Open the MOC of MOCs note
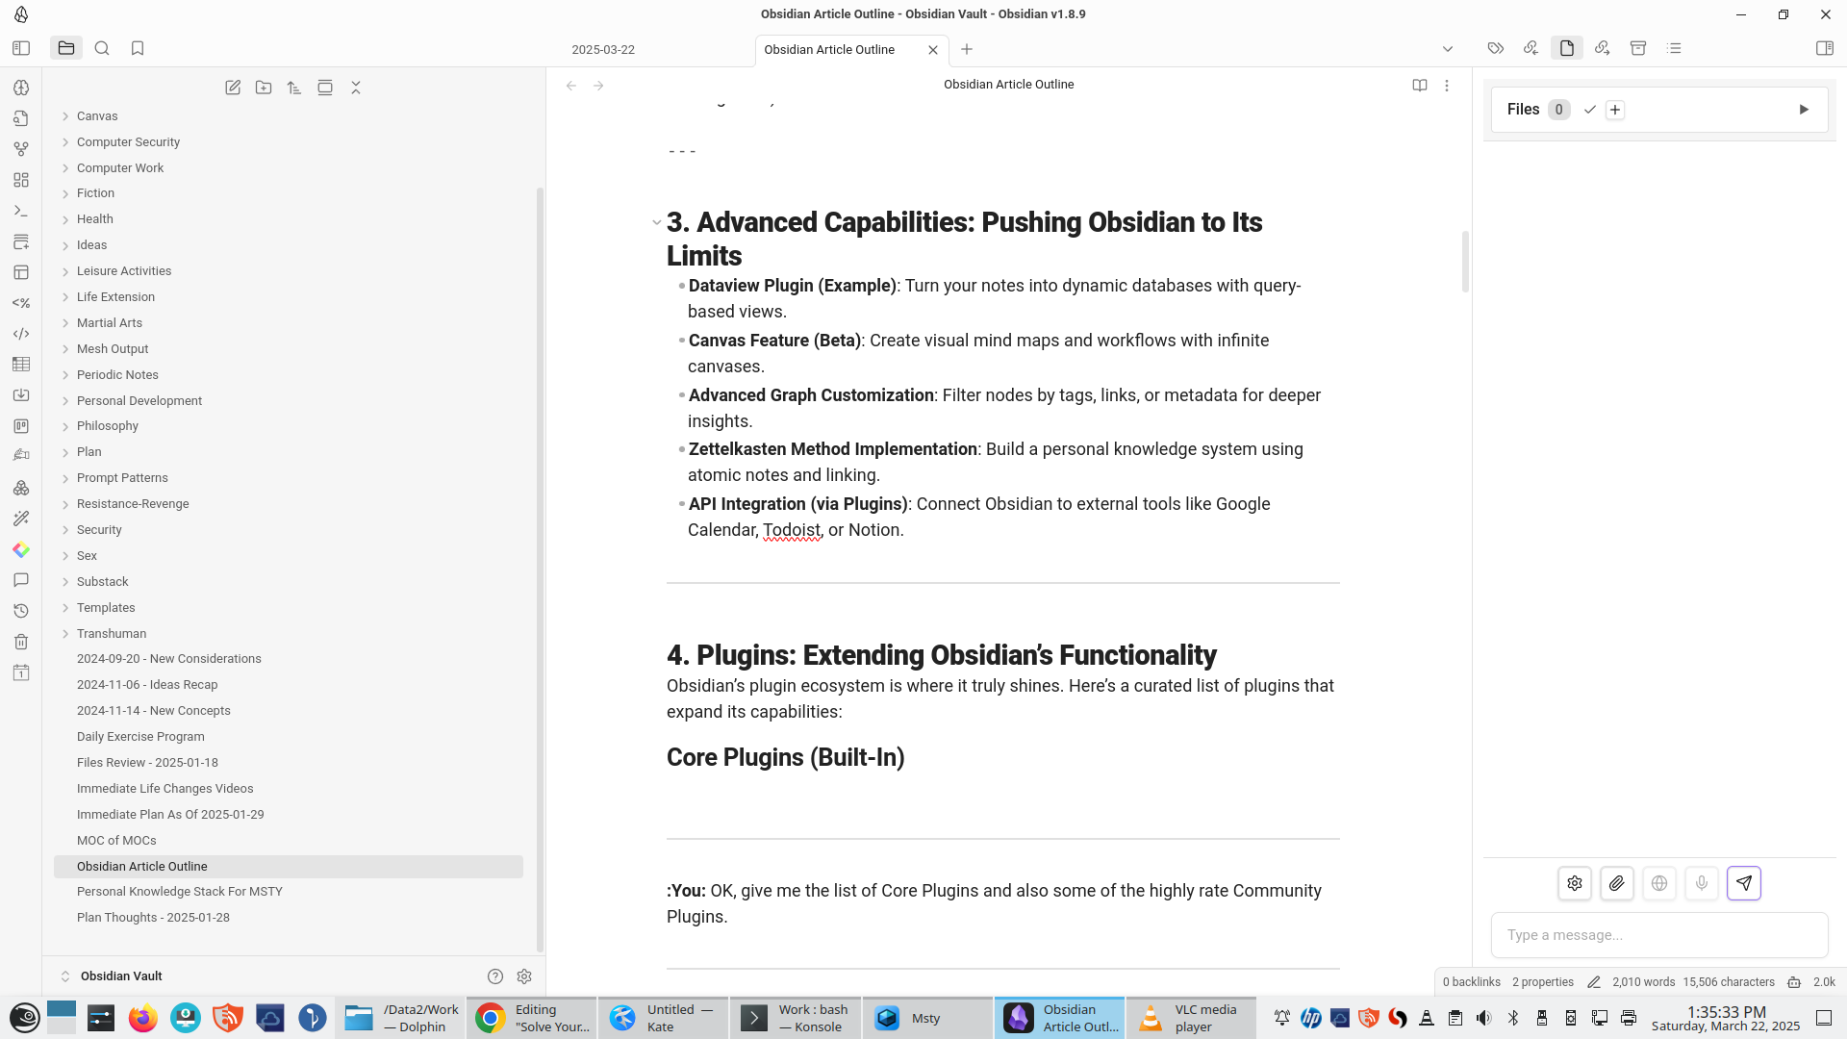 click(x=116, y=840)
